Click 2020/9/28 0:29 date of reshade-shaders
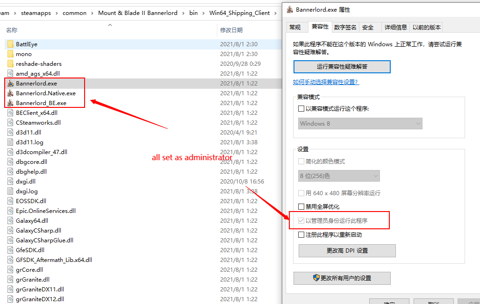The width and height of the screenshot is (480, 304). (x=240, y=64)
